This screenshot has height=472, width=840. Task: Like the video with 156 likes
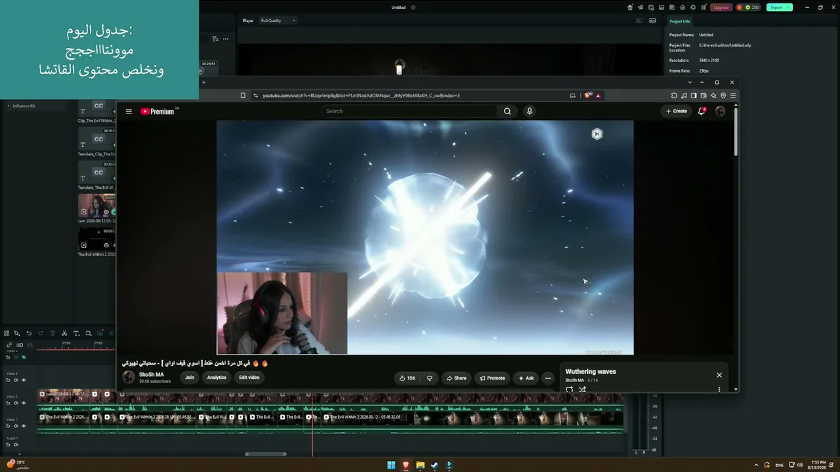tap(407, 378)
